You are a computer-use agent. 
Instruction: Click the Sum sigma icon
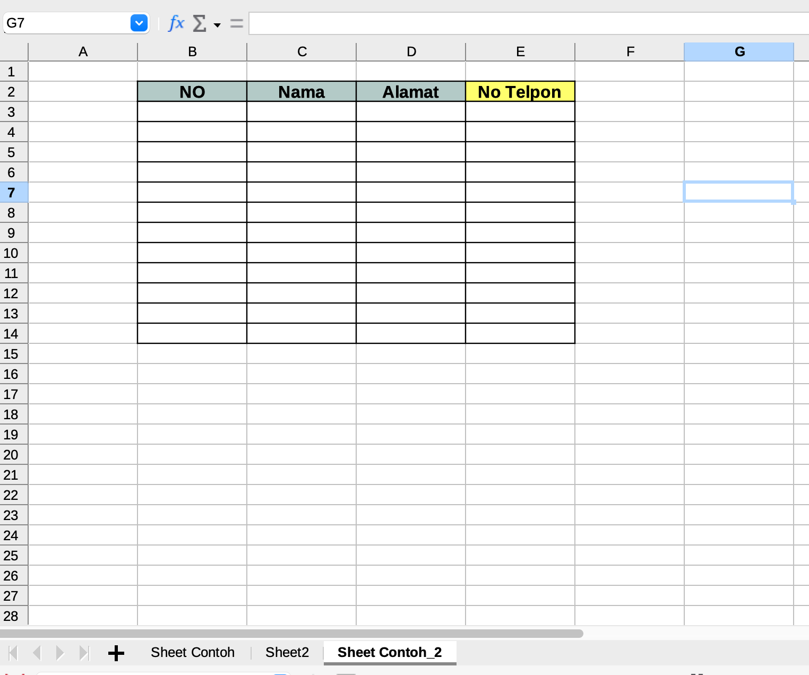pyautogui.click(x=199, y=23)
